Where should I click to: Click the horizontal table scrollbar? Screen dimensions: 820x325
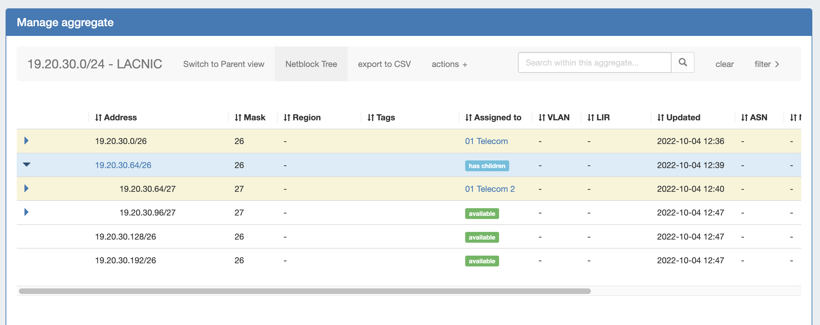pyautogui.click(x=305, y=291)
